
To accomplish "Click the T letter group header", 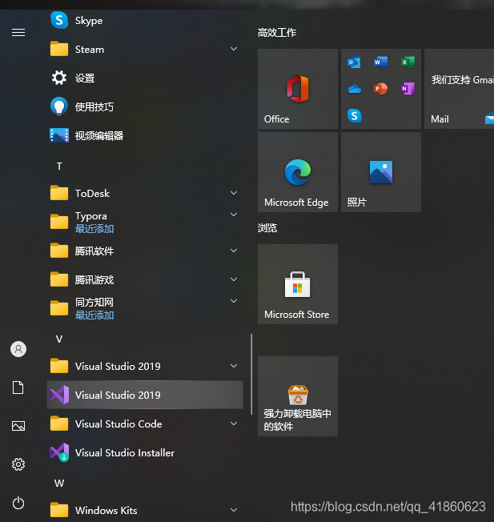I will click(59, 166).
